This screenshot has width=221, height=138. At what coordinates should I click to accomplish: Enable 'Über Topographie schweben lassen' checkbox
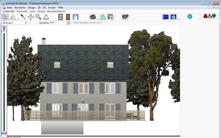[x=72, y=23]
